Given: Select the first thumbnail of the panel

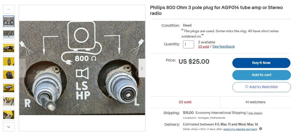Looking at the screenshot, I should tap(9, 21).
